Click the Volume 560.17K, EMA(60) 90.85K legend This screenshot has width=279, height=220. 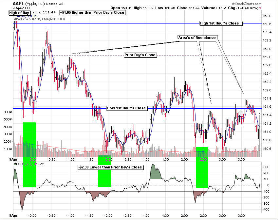pos(41,19)
